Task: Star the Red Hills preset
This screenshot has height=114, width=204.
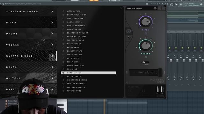Action: click(x=63, y=69)
